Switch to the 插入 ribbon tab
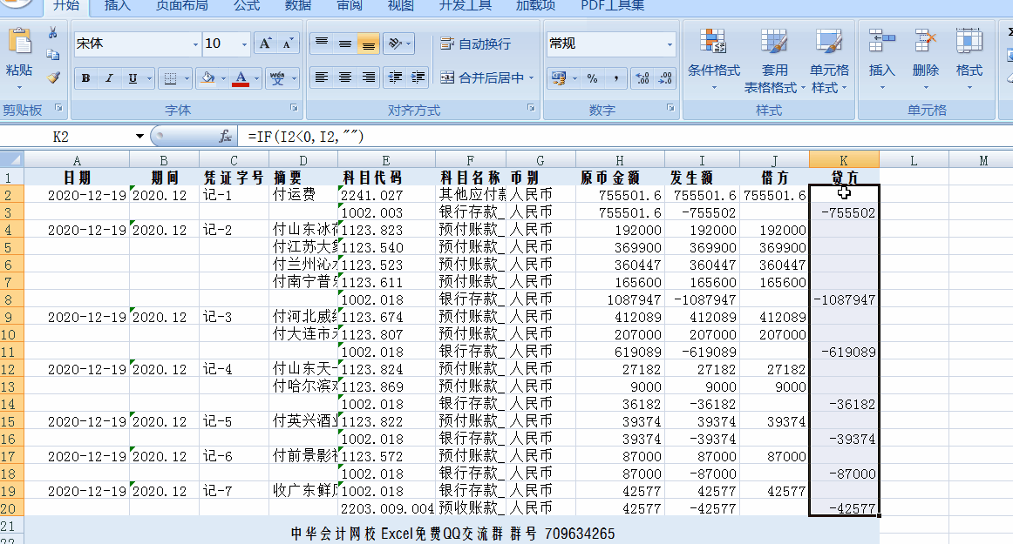The image size is (1013, 544). (x=117, y=6)
